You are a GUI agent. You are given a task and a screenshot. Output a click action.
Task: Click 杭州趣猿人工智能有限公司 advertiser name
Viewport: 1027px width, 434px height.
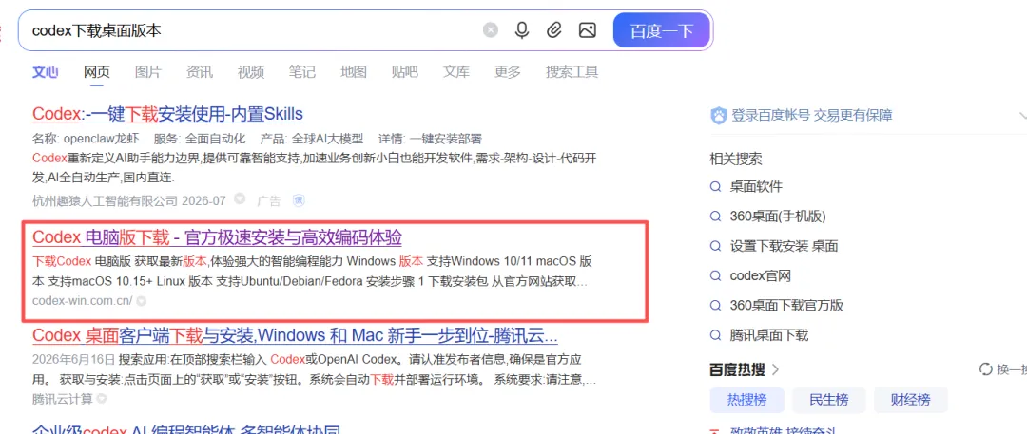105,200
